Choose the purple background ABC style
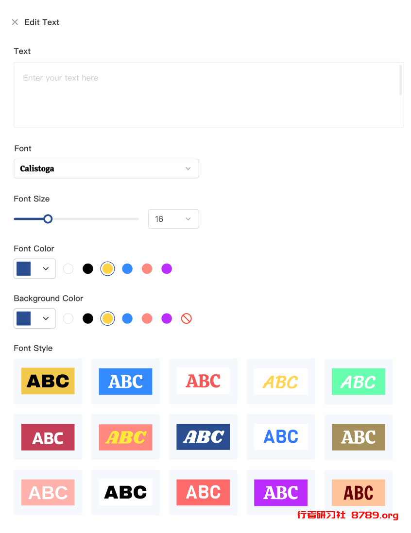The width and height of the screenshot is (411, 533). tap(281, 493)
